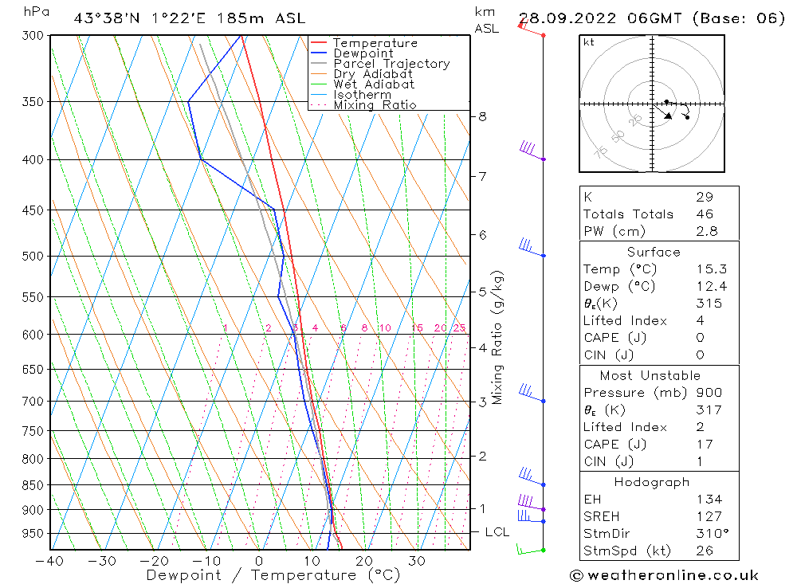
Task: Click the StmSpd (kt) value 26
Action: click(x=705, y=551)
